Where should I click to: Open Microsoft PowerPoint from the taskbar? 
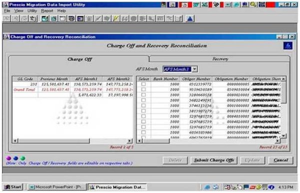[57, 187]
